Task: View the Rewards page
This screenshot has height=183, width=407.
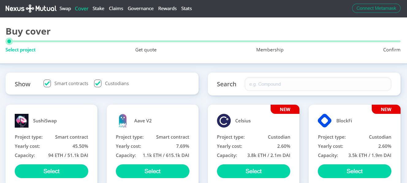Action: point(167,9)
